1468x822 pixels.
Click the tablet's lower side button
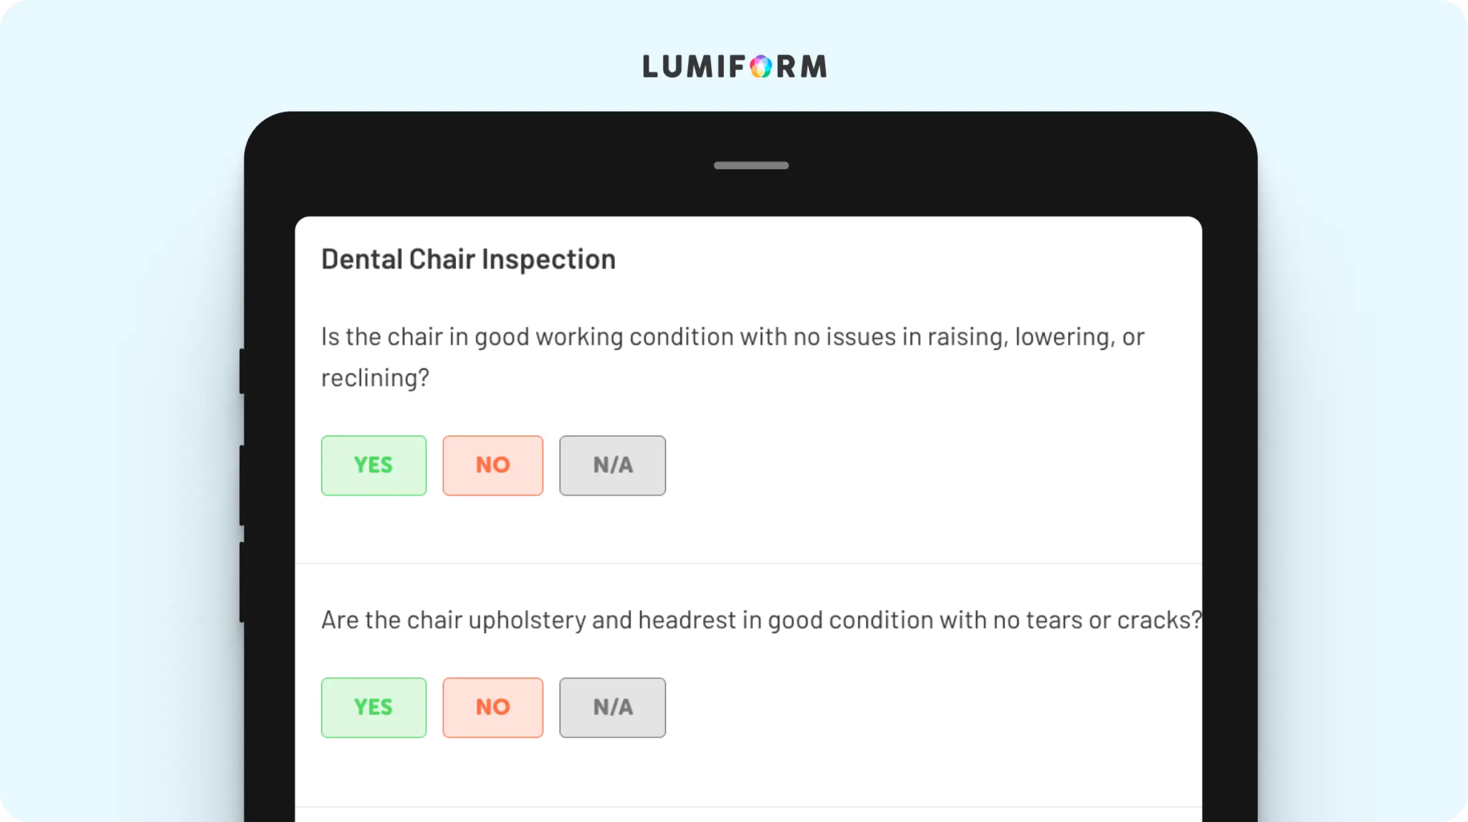242,582
